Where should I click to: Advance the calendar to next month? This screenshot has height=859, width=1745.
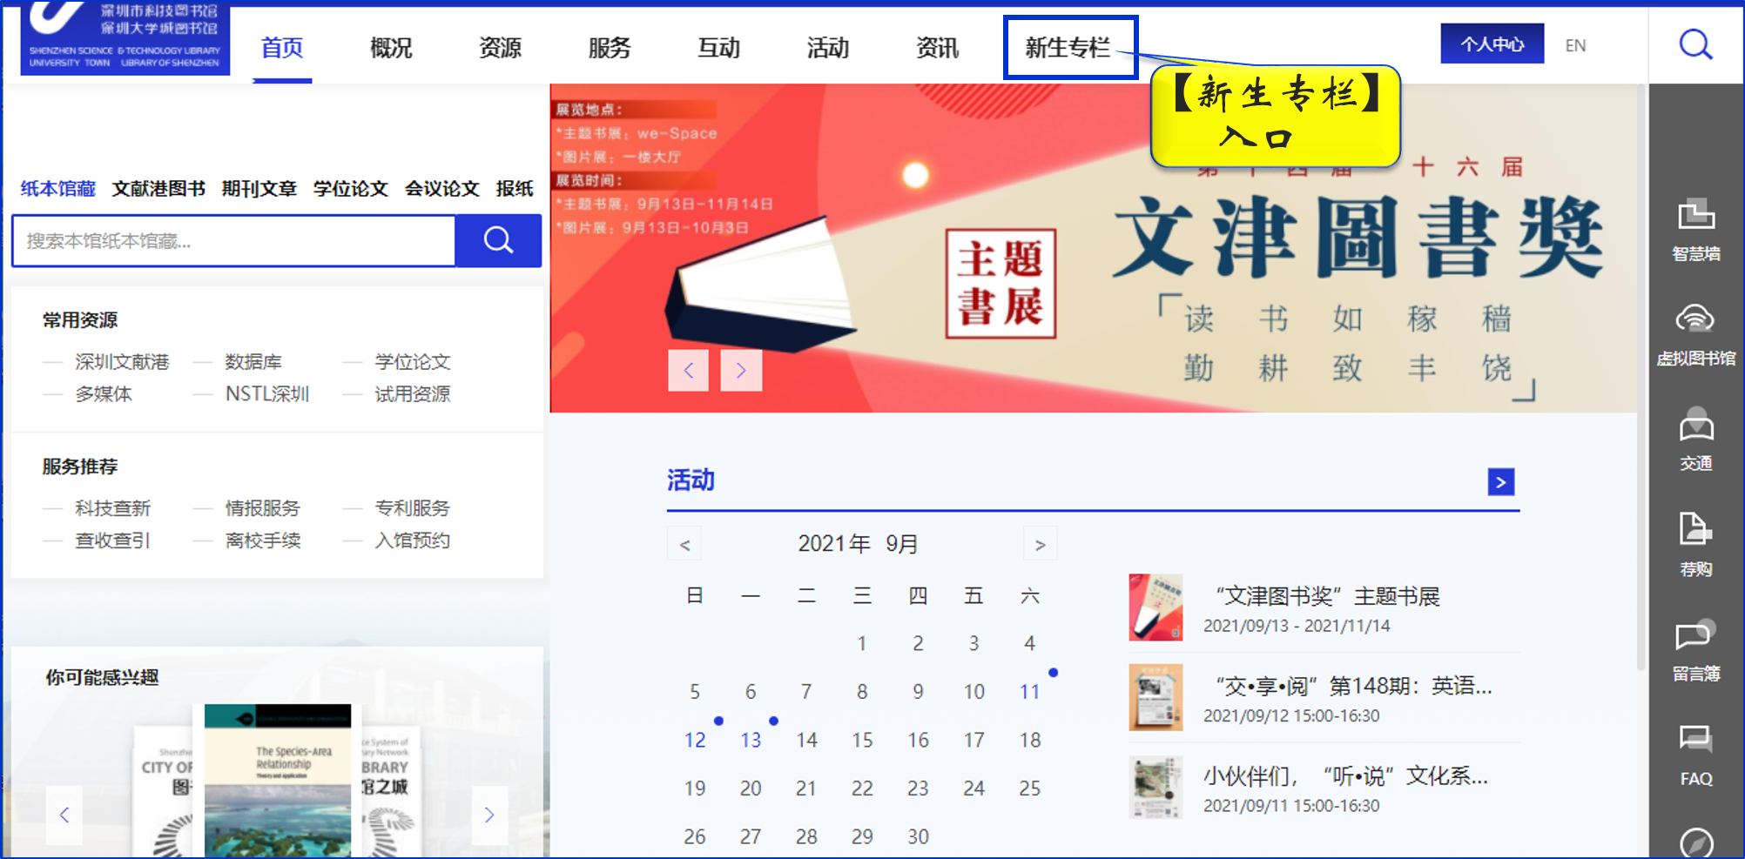point(1040,545)
